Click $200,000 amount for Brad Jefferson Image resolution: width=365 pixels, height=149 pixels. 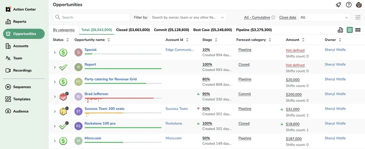[294, 95]
